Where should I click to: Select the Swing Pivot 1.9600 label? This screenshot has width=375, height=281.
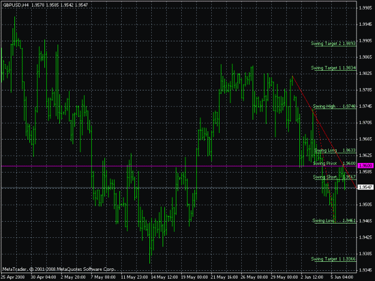[334, 164]
